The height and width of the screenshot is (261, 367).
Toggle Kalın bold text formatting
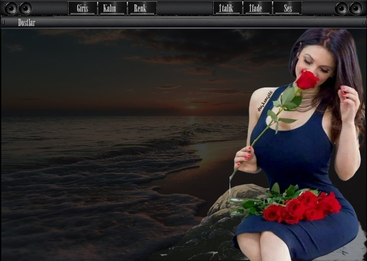coord(113,8)
